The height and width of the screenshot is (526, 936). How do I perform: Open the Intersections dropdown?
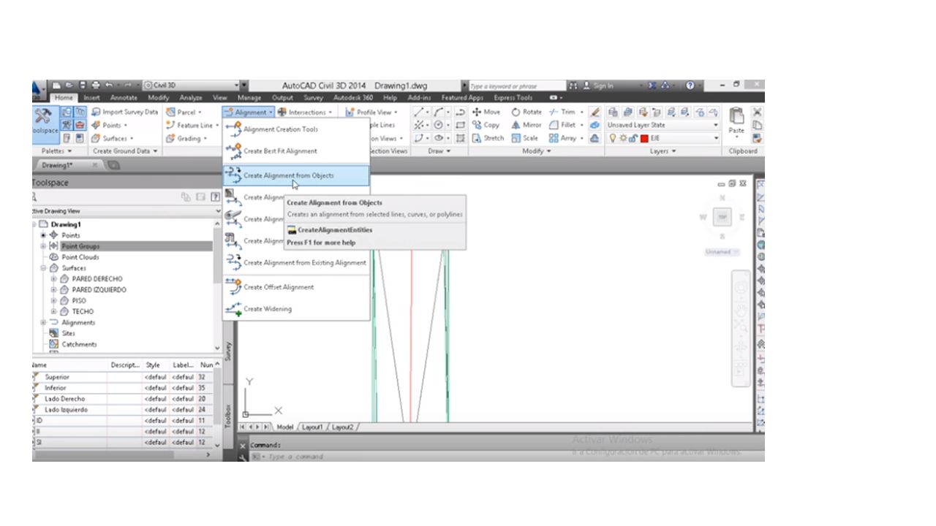coord(305,112)
